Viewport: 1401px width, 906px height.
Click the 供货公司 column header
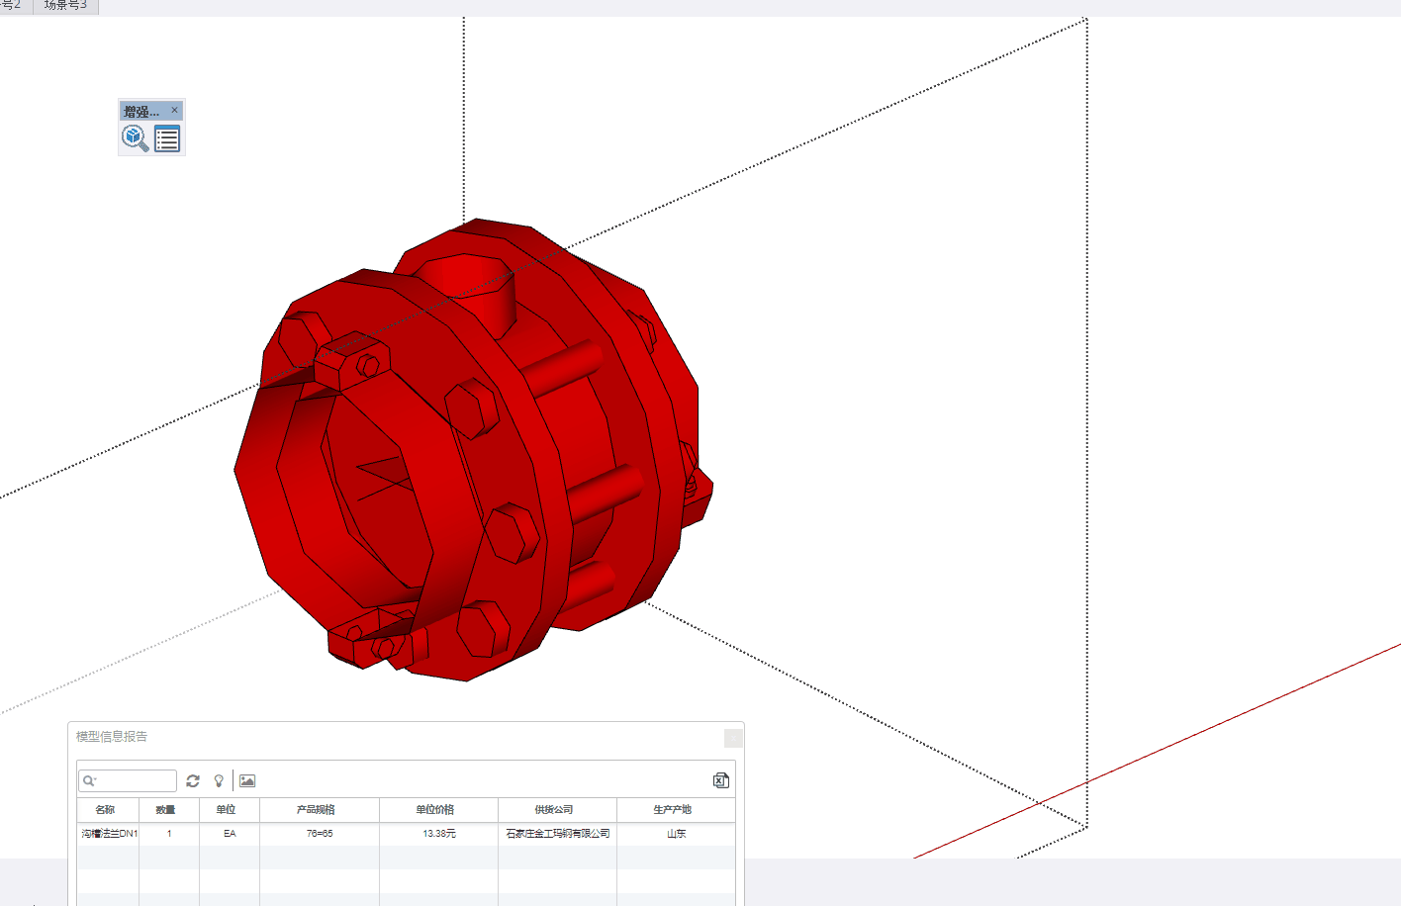[x=554, y=810]
